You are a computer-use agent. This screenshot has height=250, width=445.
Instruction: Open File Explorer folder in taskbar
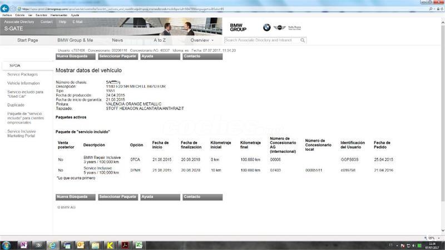(x=96, y=244)
